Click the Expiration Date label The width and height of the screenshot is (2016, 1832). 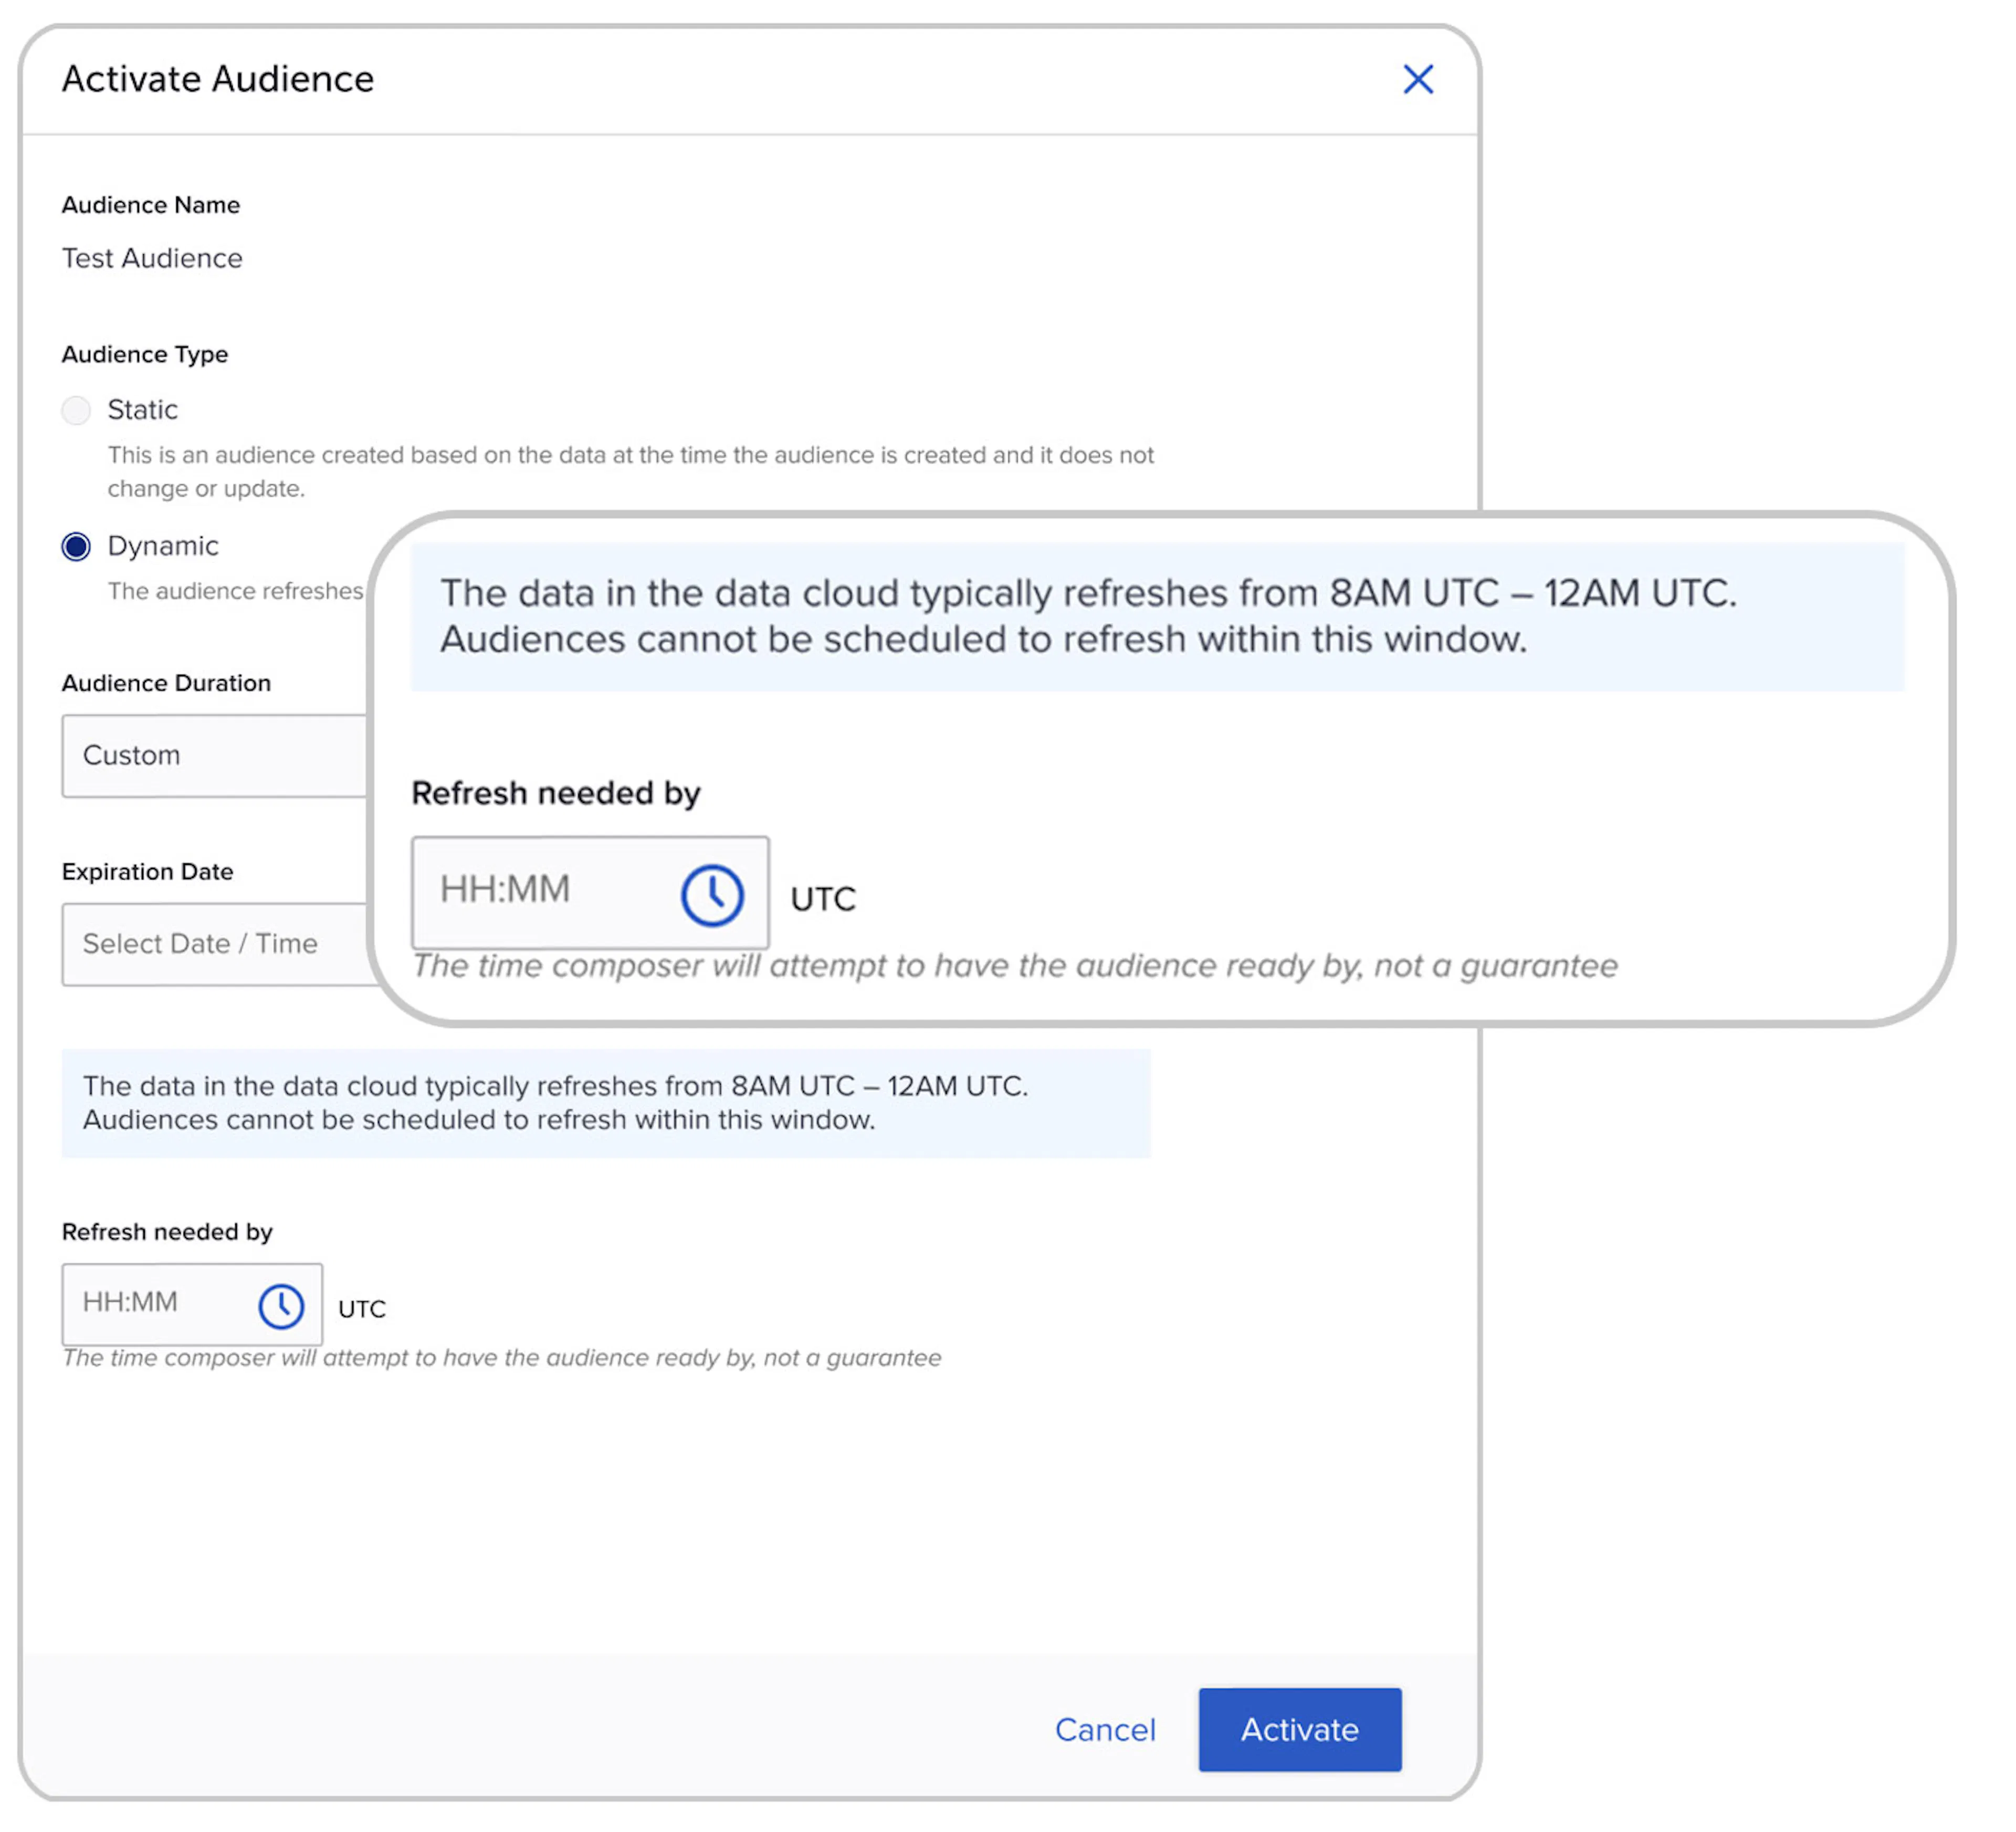point(147,871)
